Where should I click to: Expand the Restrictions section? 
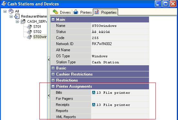pos(53,80)
